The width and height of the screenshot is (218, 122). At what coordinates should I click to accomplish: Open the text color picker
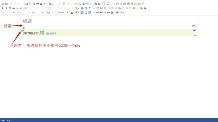(72, 13)
